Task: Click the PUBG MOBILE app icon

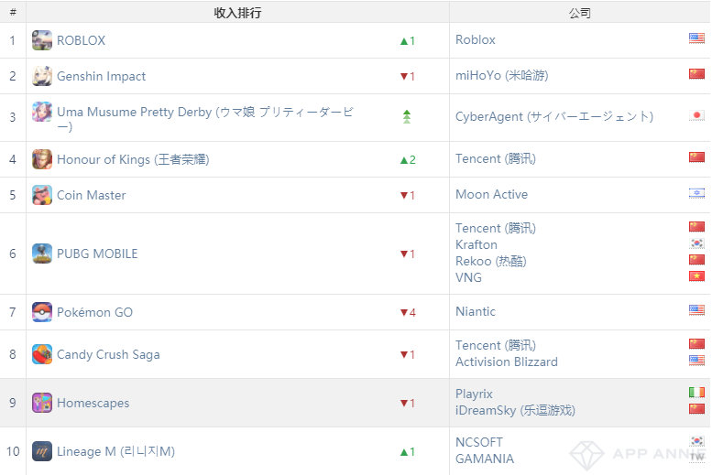Action: coord(42,254)
